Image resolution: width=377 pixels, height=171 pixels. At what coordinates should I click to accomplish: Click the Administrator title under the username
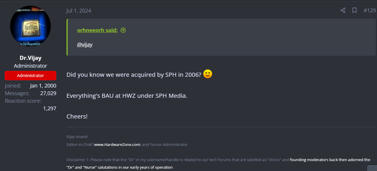click(x=30, y=66)
